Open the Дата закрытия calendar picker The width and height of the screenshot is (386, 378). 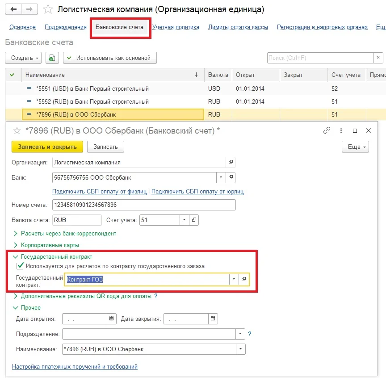pos(213,319)
